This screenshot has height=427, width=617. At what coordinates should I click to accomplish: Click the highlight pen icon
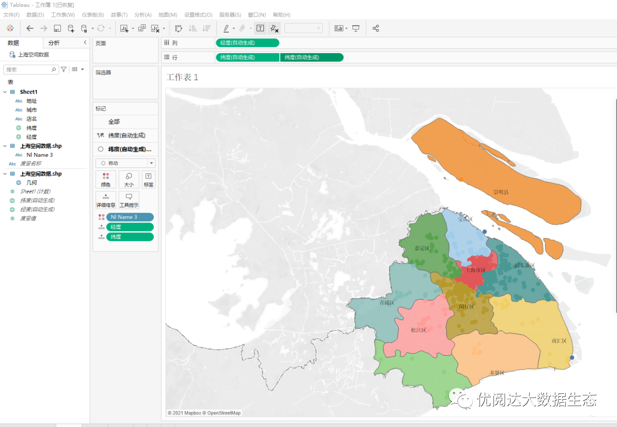click(x=226, y=28)
